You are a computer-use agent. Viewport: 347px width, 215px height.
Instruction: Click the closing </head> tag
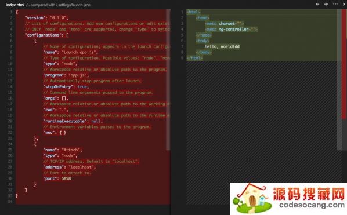[x=204, y=35]
